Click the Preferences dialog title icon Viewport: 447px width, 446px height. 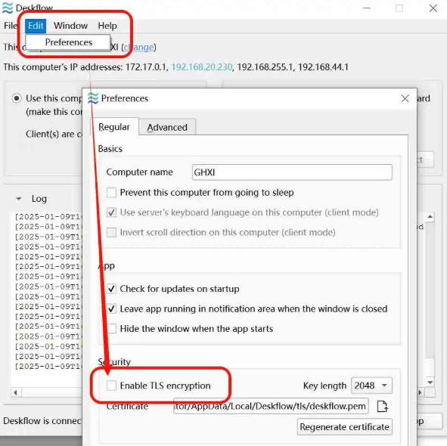click(x=93, y=98)
